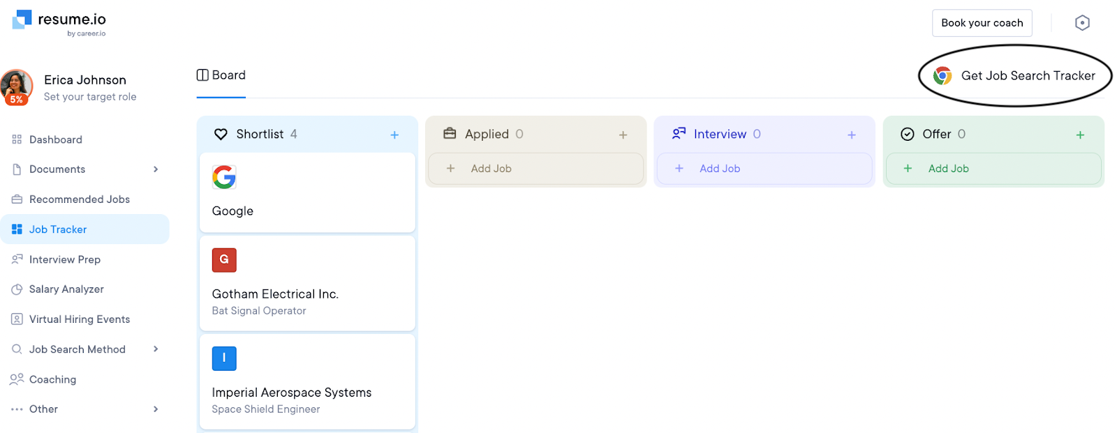
Task: Click the Book your coach button
Action: (x=982, y=23)
